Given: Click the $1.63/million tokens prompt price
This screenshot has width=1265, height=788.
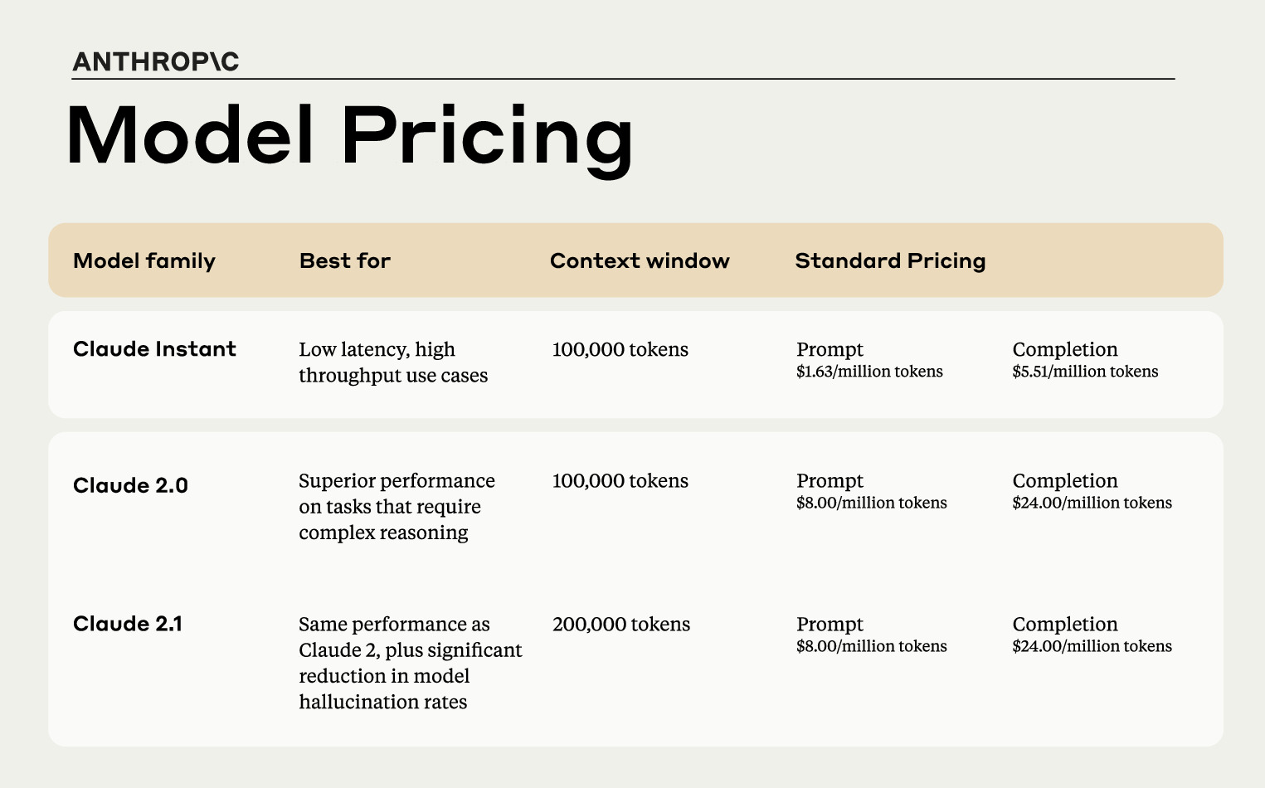Looking at the screenshot, I should click(869, 372).
